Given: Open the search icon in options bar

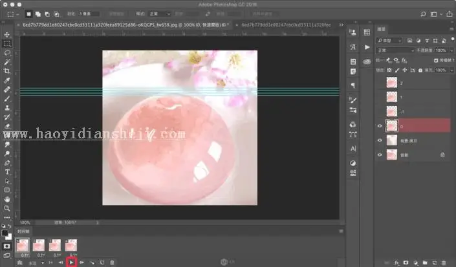Looking at the screenshot, I should (423, 14).
